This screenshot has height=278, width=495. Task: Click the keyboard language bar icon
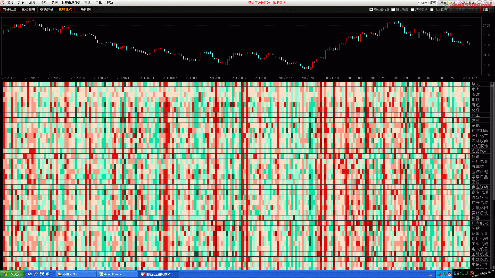[x=431, y=274]
